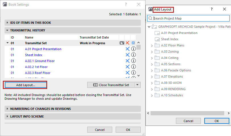Click the Add Layout... button
This screenshot has height=136, width=231.
pos(26,85)
